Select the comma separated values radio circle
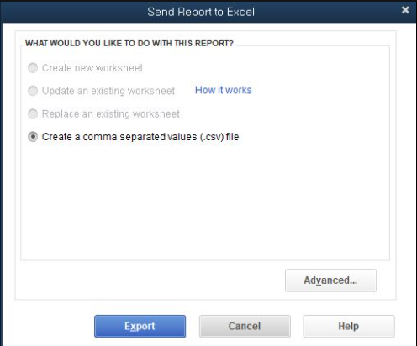This screenshot has height=346, width=417. (33, 137)
